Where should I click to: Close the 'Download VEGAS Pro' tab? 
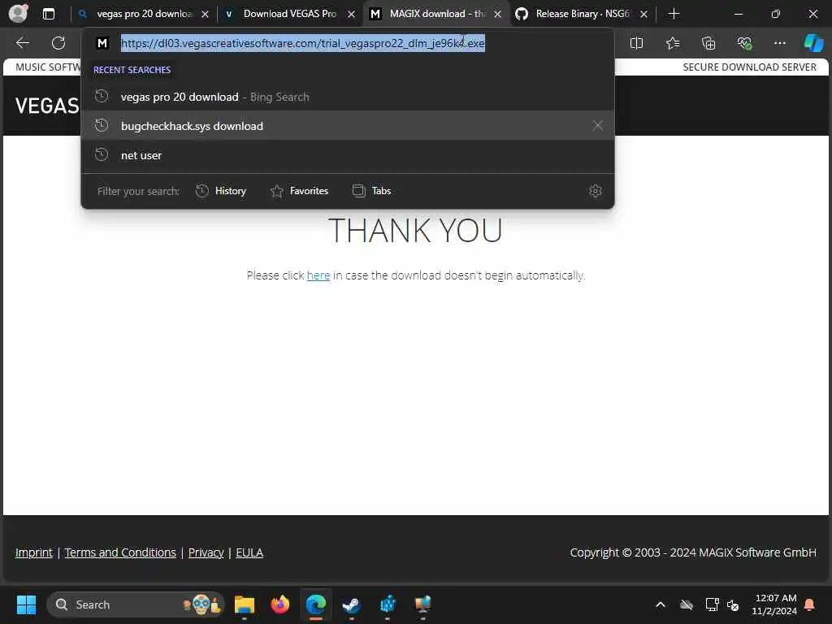click(x=351, y=15)
